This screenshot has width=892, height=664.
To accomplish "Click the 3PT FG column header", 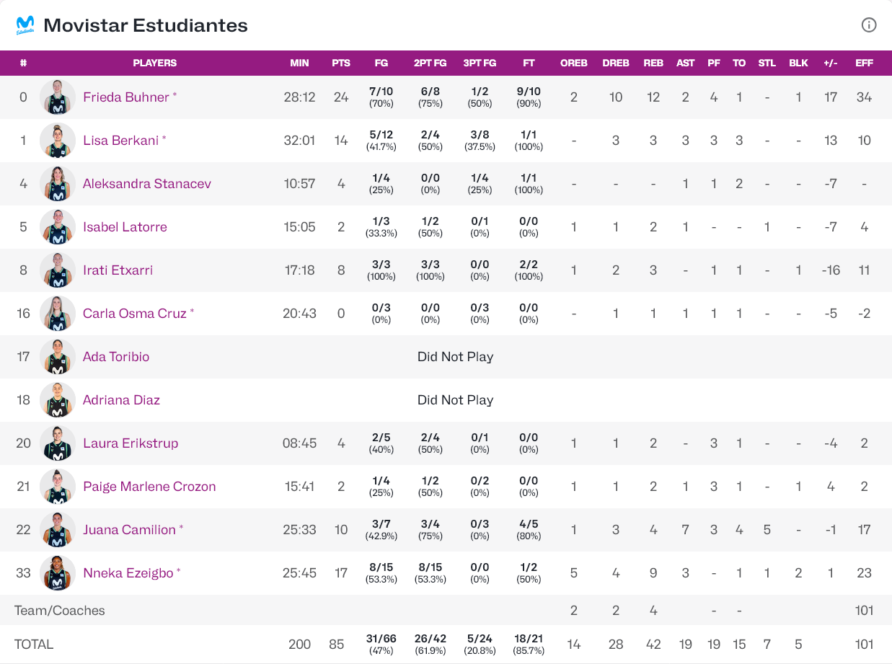I will point(480,63).
